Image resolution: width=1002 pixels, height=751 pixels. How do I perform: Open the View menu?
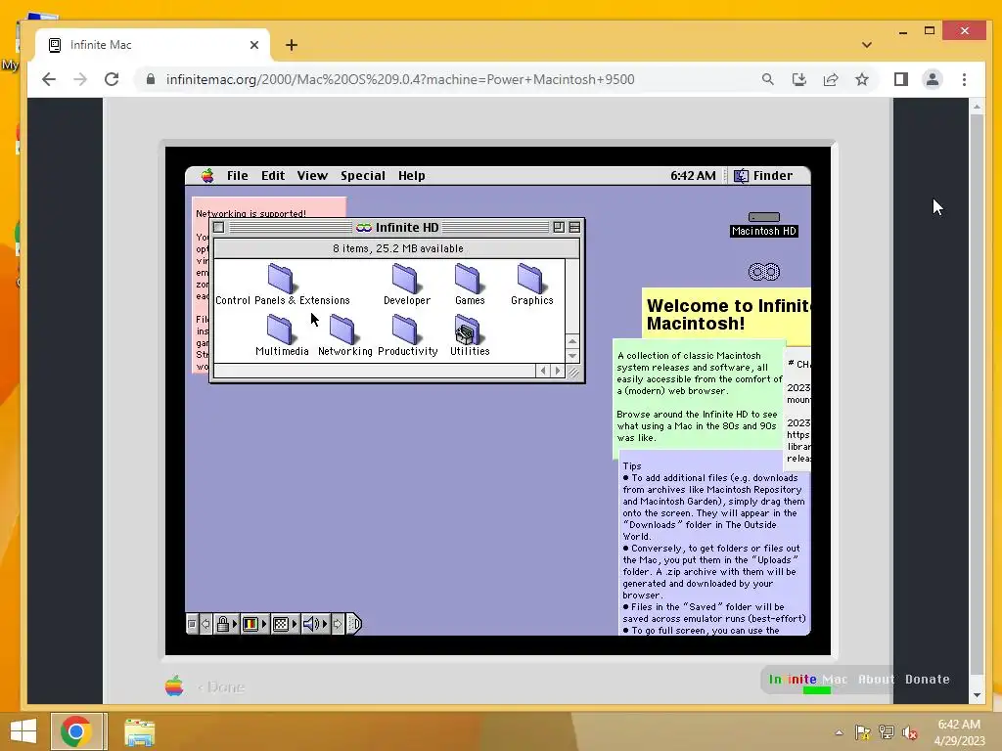click(312, 176)
